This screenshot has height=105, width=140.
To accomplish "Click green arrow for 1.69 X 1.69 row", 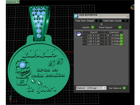I will coord(122,41).
